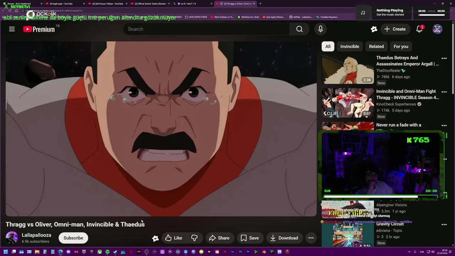Open the sparkle Ask icon beside Create
This screenshot has height=256, width=455.
[x=374, y=29]
